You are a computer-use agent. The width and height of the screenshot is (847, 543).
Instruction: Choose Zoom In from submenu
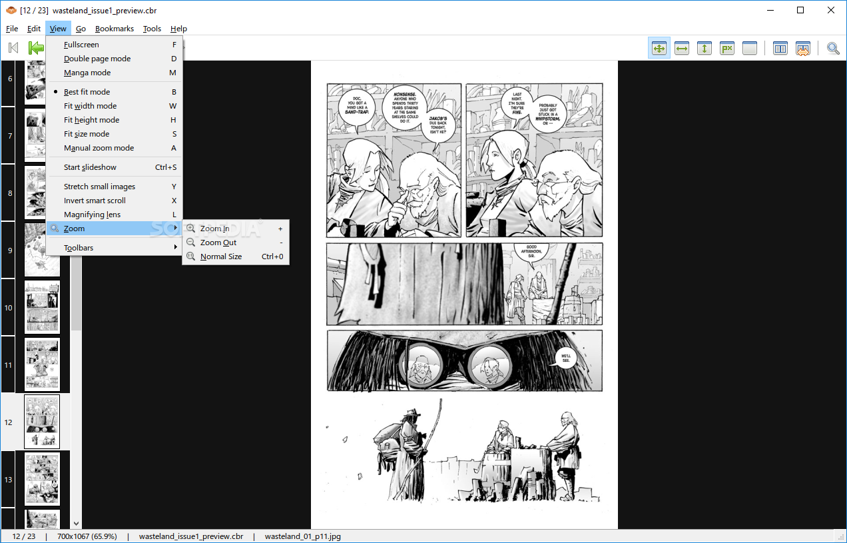coord(236,229)
